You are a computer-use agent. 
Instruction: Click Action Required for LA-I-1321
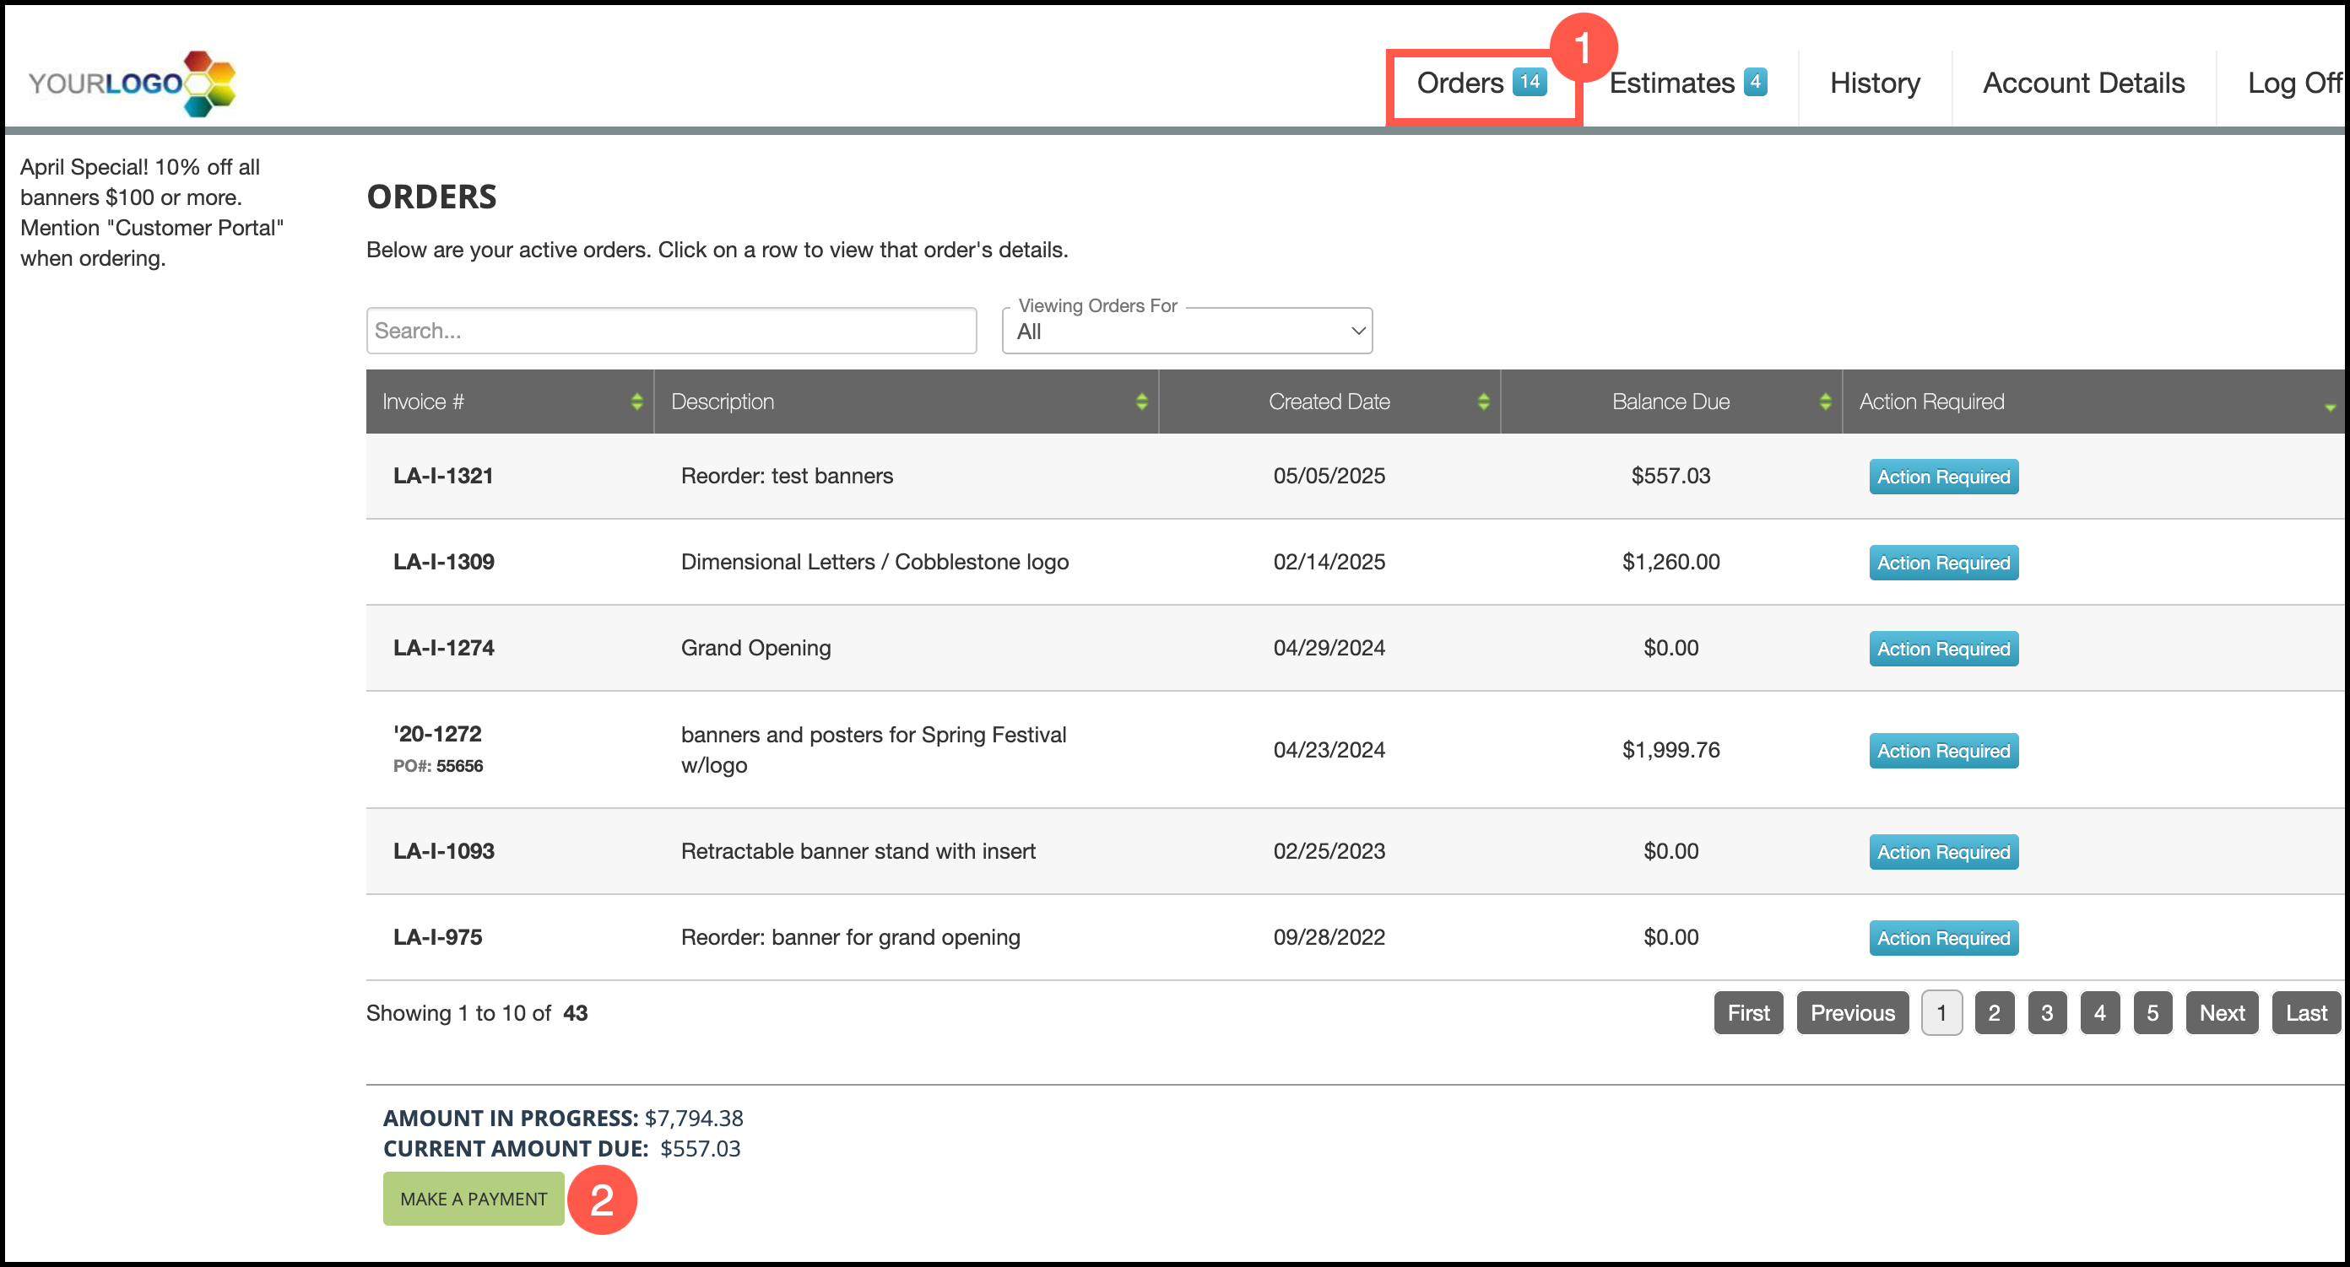1943,477
